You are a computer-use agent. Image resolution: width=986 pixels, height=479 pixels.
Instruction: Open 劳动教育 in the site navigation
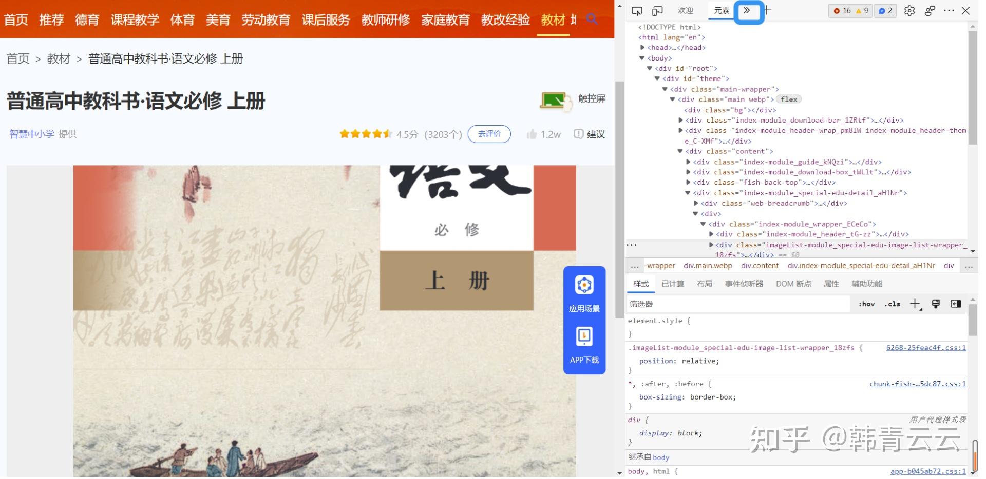click(266, 20)
